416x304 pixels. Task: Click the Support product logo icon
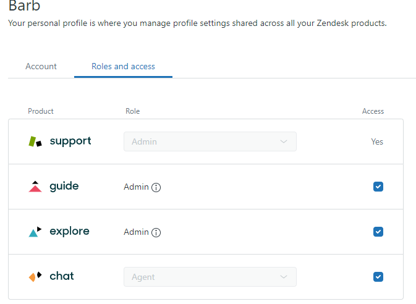35,141
